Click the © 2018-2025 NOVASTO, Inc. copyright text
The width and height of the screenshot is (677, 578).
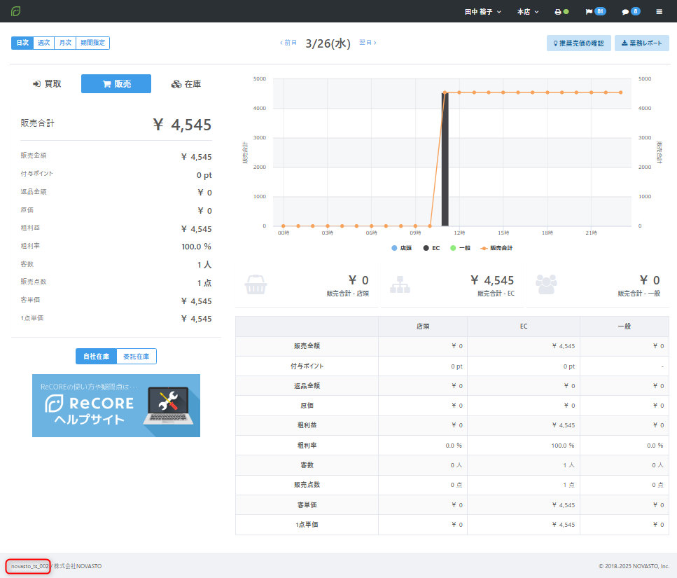(x=634, y=566)
